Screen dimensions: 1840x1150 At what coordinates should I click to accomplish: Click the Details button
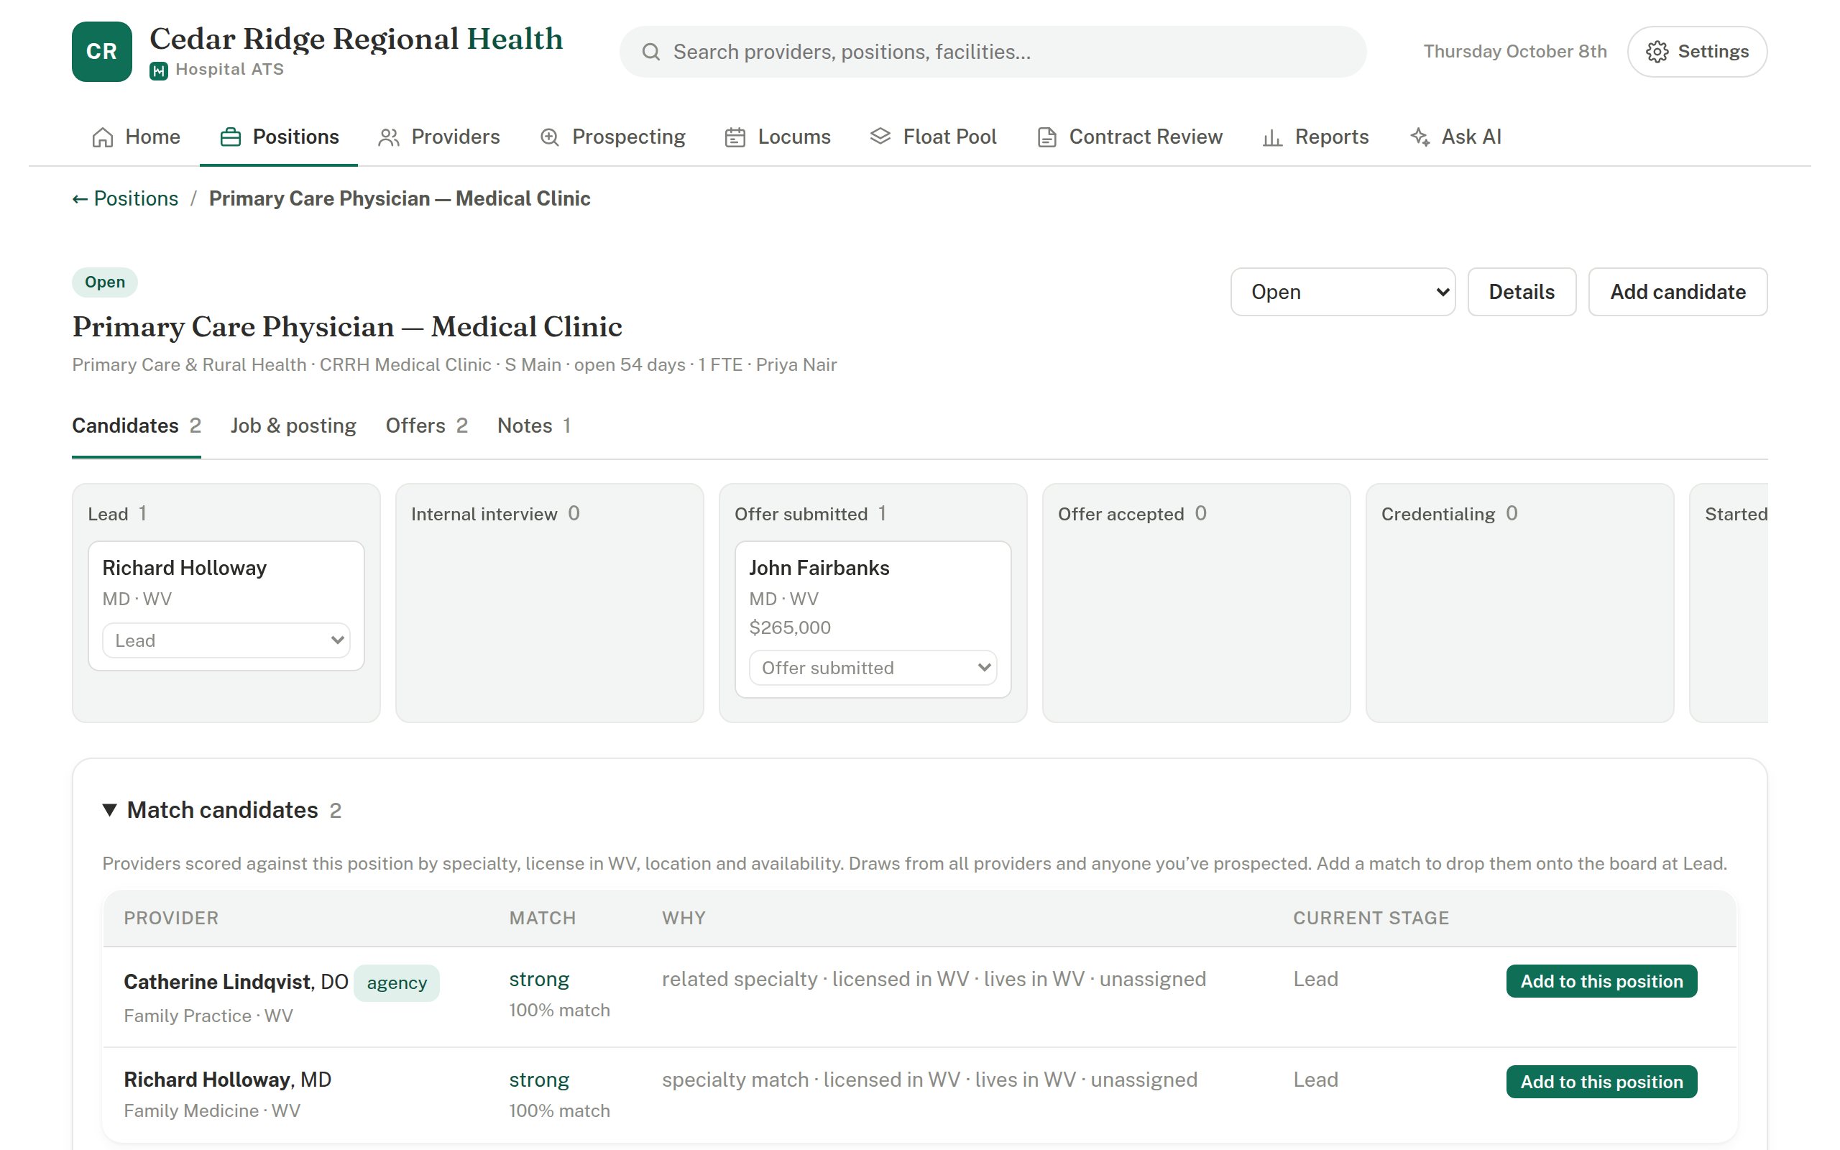pyautogui.click(x=1522, y=292)
